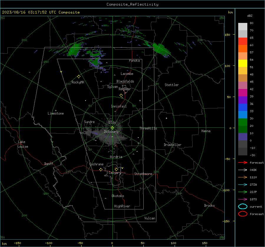265x247 pixels.
Task: Select the Strathmore label
Action: pos(143,174)
